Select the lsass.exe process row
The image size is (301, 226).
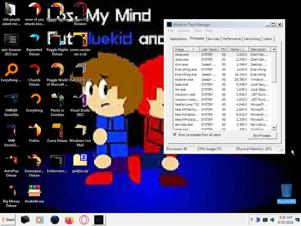[x=222, y=84]
